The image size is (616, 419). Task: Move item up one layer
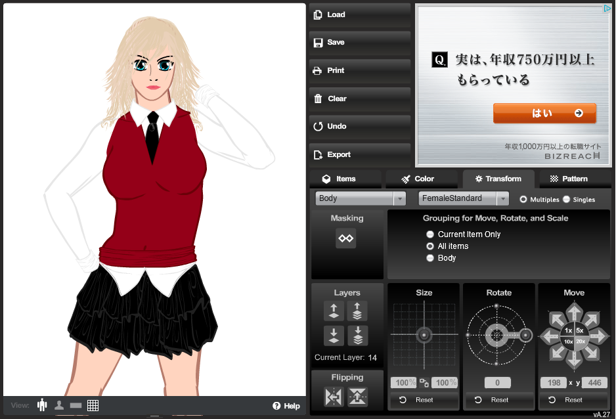click(334, 311)
